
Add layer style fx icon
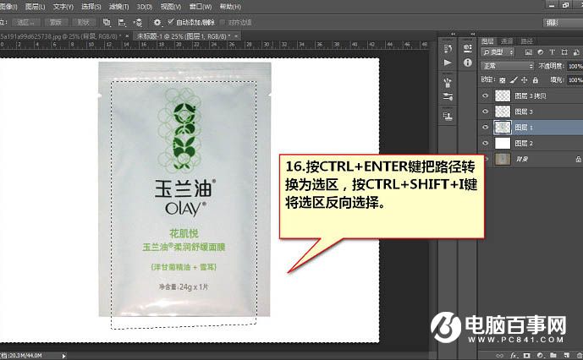click(514, 356)
